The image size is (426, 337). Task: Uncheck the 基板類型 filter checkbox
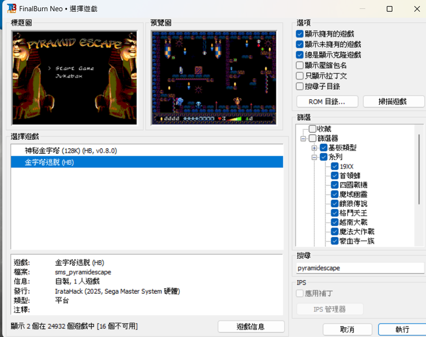point(324,148)
